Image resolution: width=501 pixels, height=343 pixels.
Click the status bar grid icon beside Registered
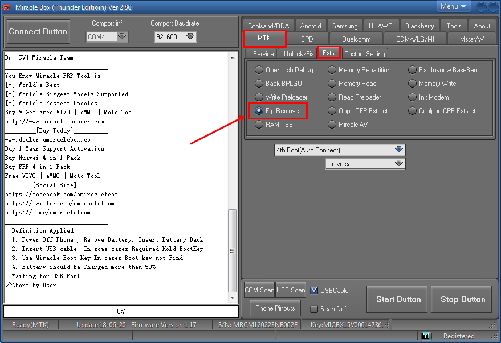coord(425,336)
